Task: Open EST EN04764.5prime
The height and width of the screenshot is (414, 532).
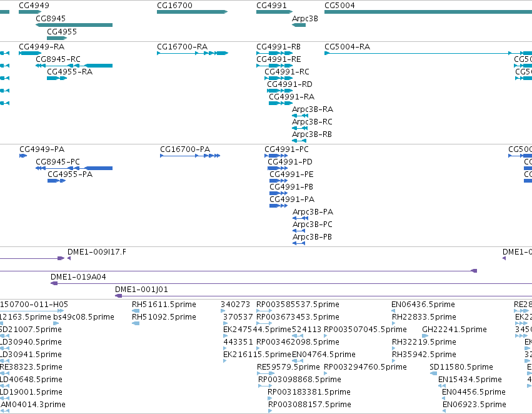Action: [324, 355]
